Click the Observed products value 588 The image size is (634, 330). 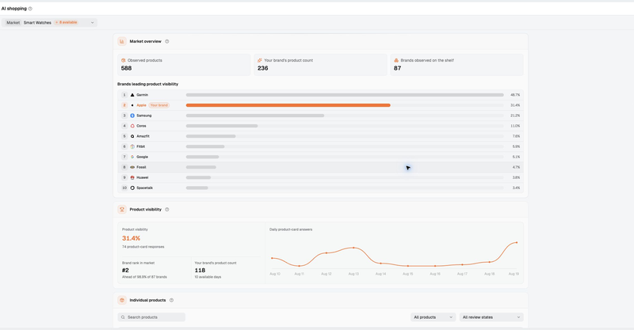[126, 68]
